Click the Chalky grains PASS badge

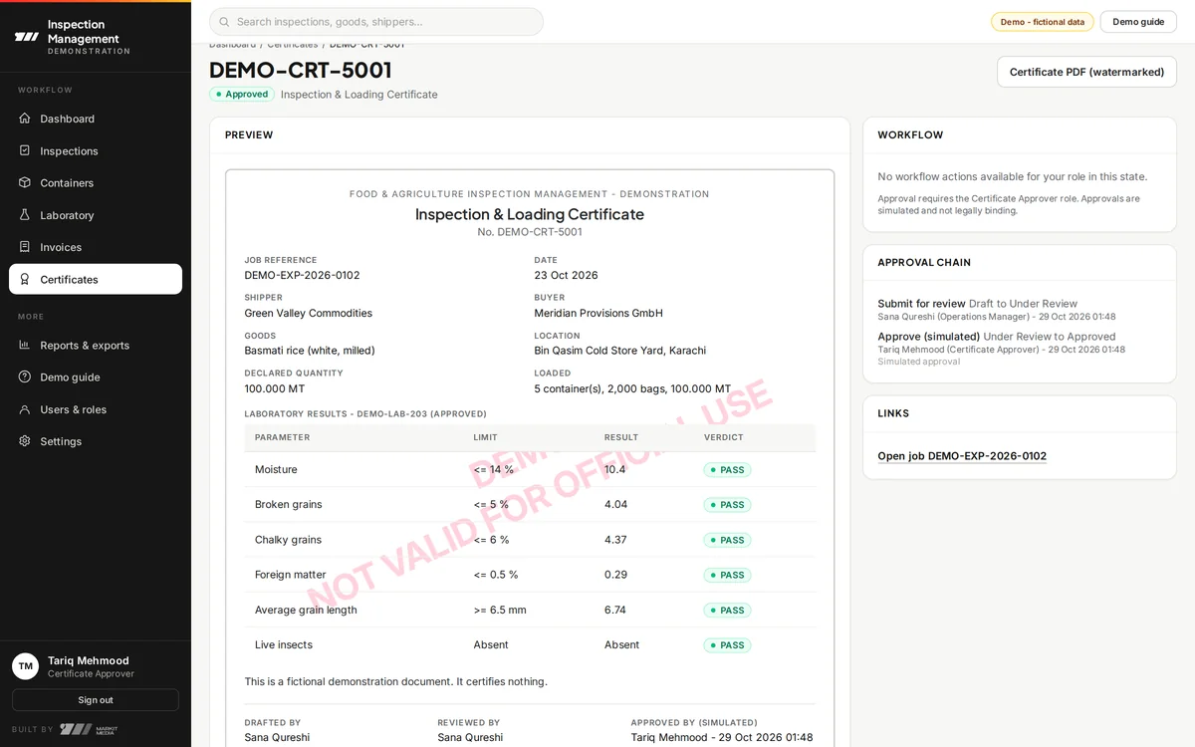coord(726,540)
